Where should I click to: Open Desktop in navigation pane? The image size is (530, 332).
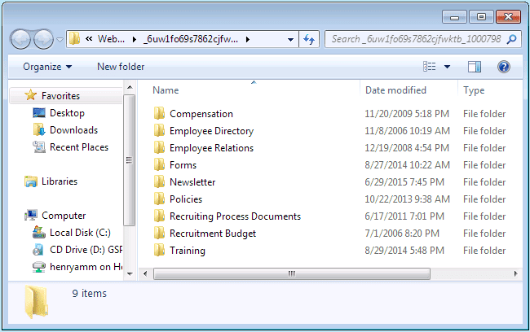[67, 113]
